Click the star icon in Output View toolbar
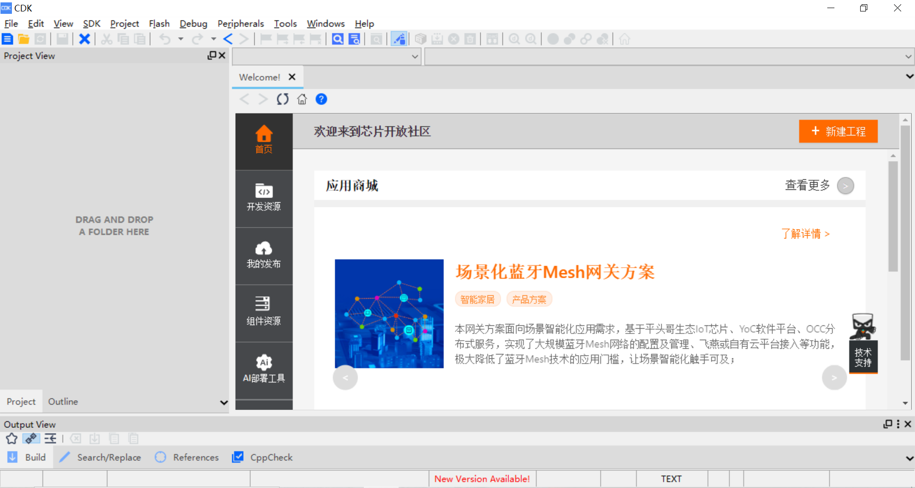Viewport: 915px width, 488px height. (x=11, y=438)
